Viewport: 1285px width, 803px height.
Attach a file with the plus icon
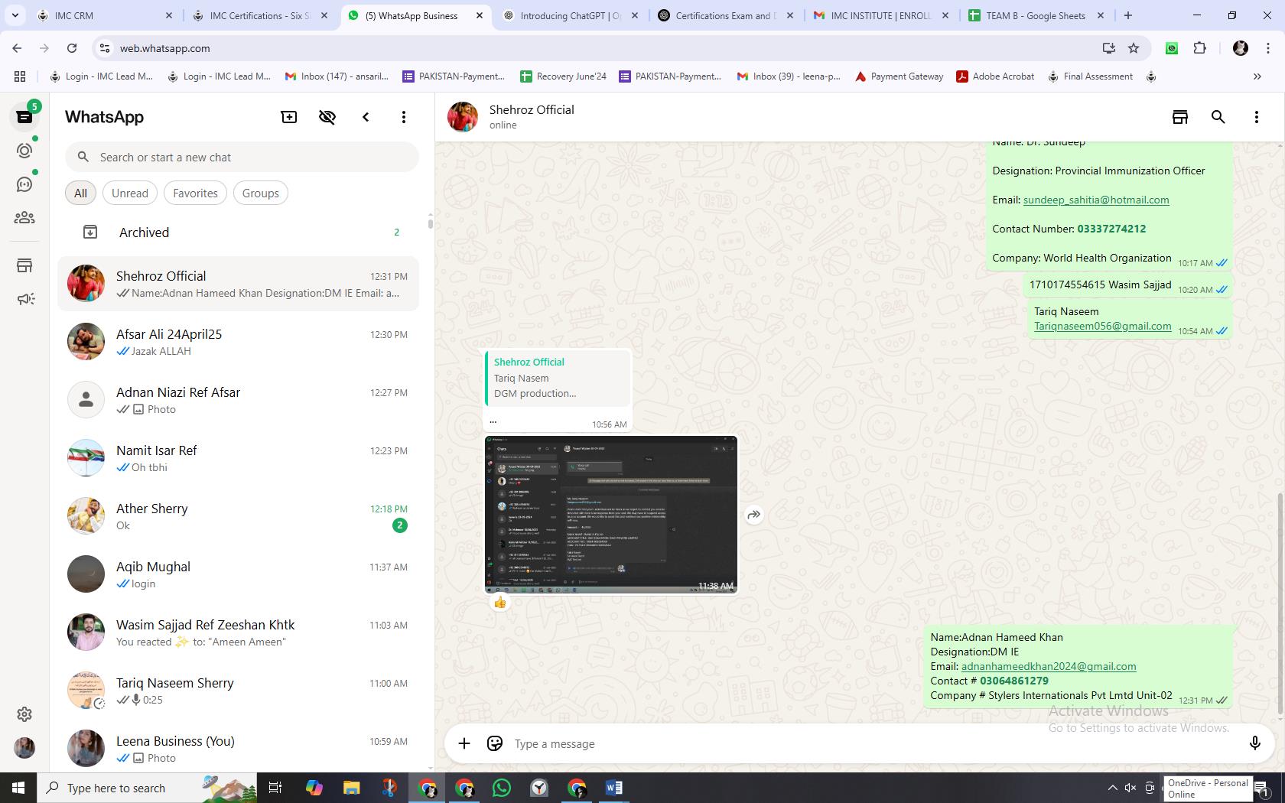tap(464, 743)
